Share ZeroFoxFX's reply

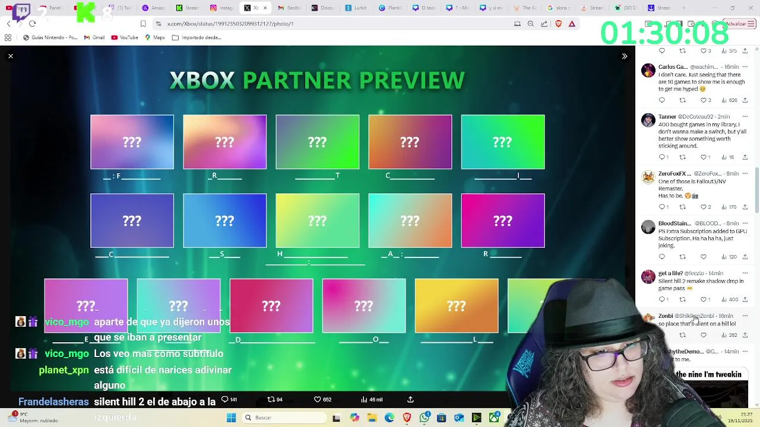click(x=745, y=207)
